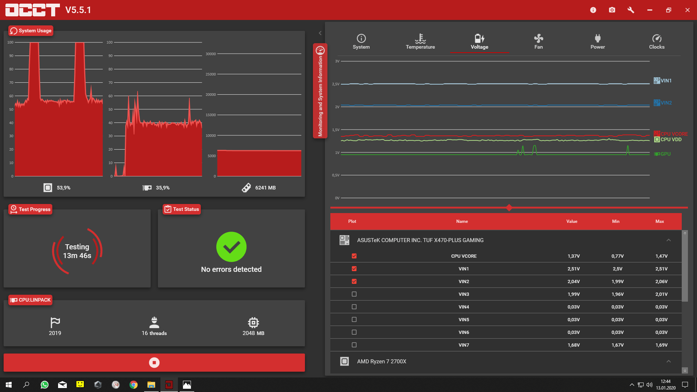Collapse the AMD Ryzen 7 2700X section
This screenshot has height=392, width=697.
coord(669,362)
